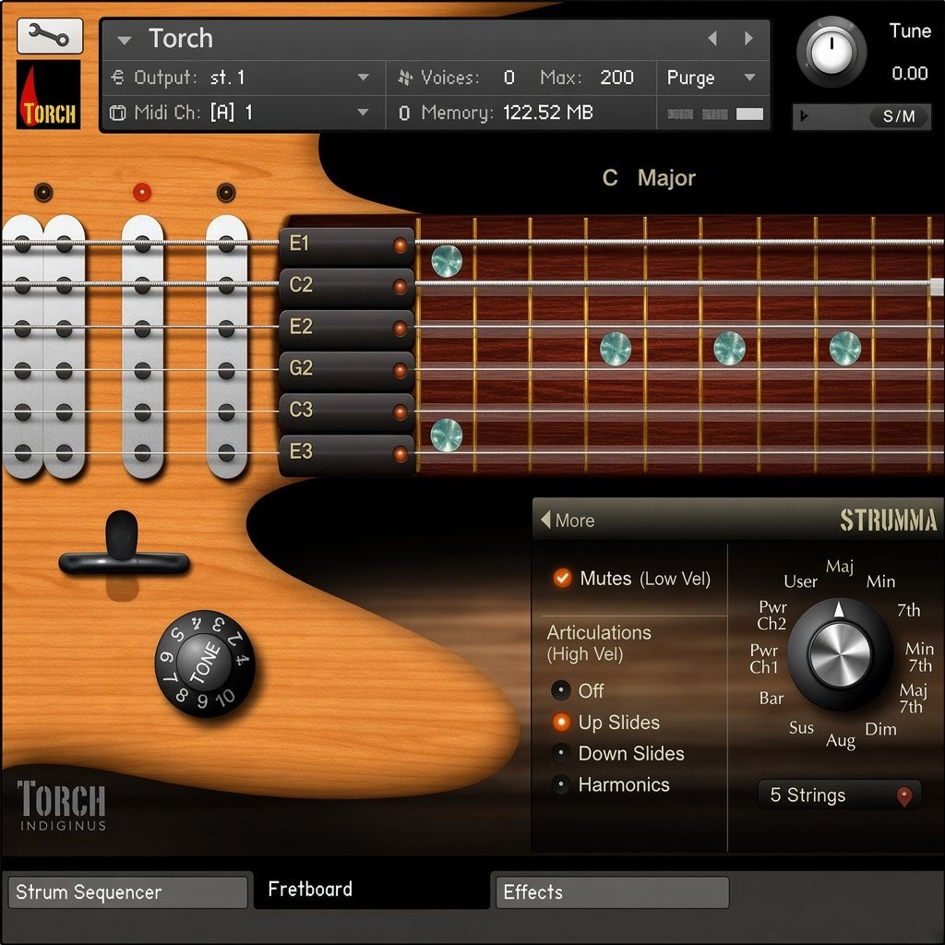Set chord knob to User

pyautogui.click(x=800, y=581)
